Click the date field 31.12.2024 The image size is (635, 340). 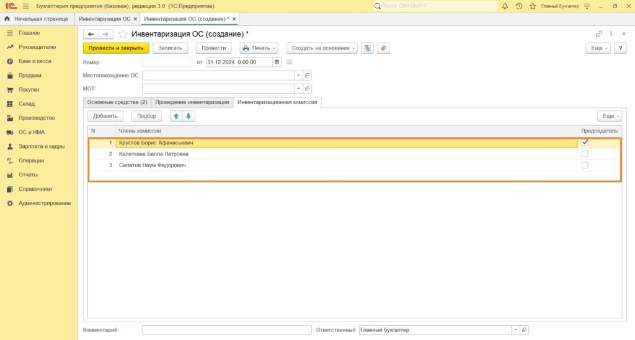coord(239,63)
